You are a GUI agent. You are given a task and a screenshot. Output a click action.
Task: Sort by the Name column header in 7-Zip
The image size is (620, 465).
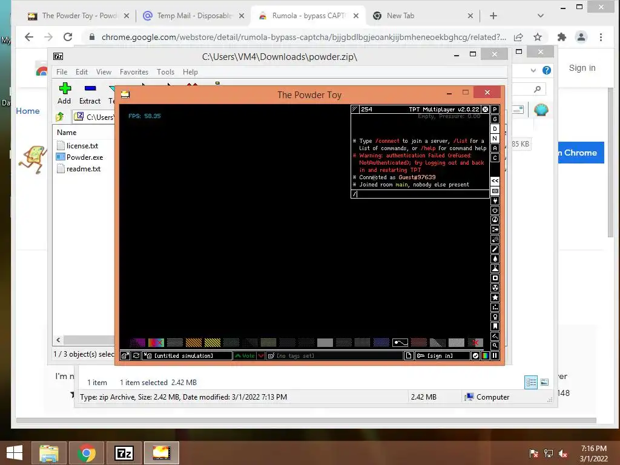(67, 133)
